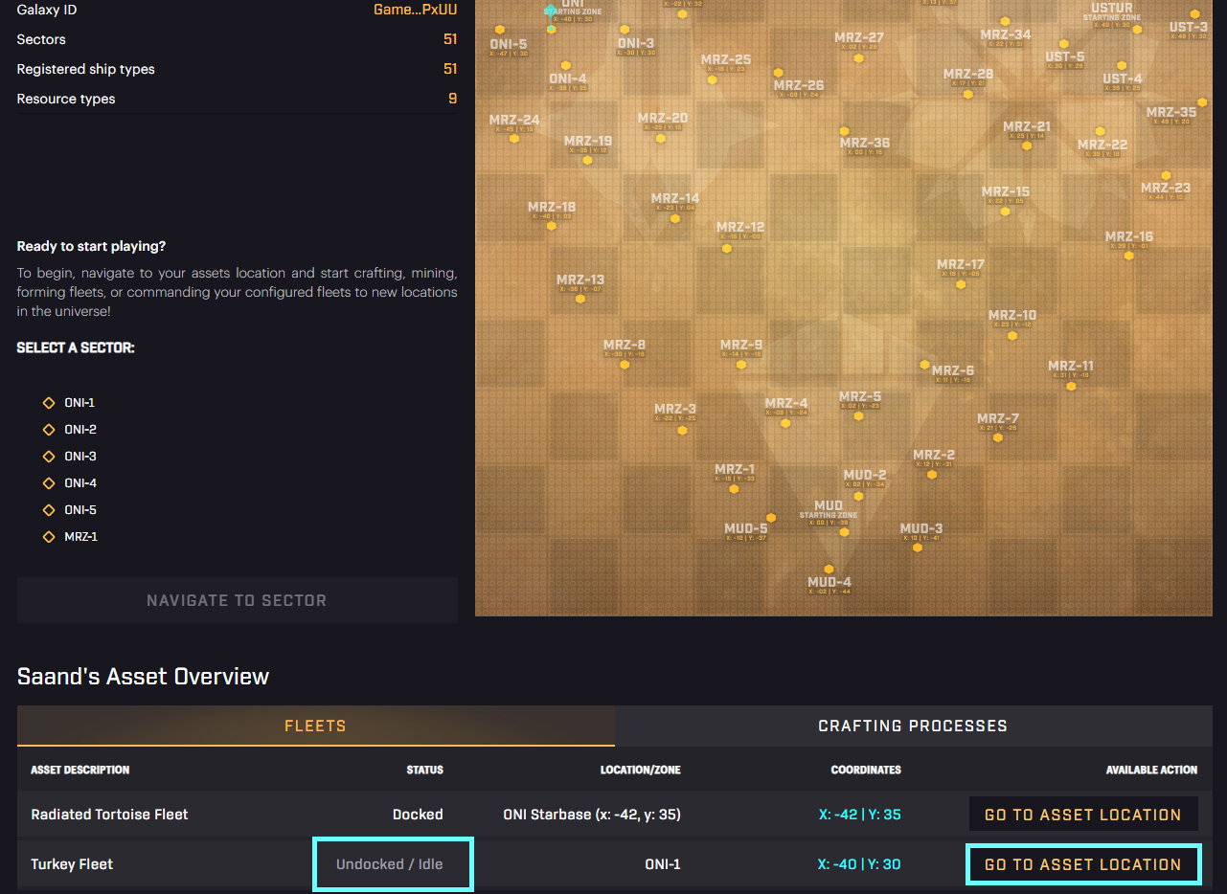
Task: Select the MRZ-16 hexagon marker
Action: [x=1129, y=256]
